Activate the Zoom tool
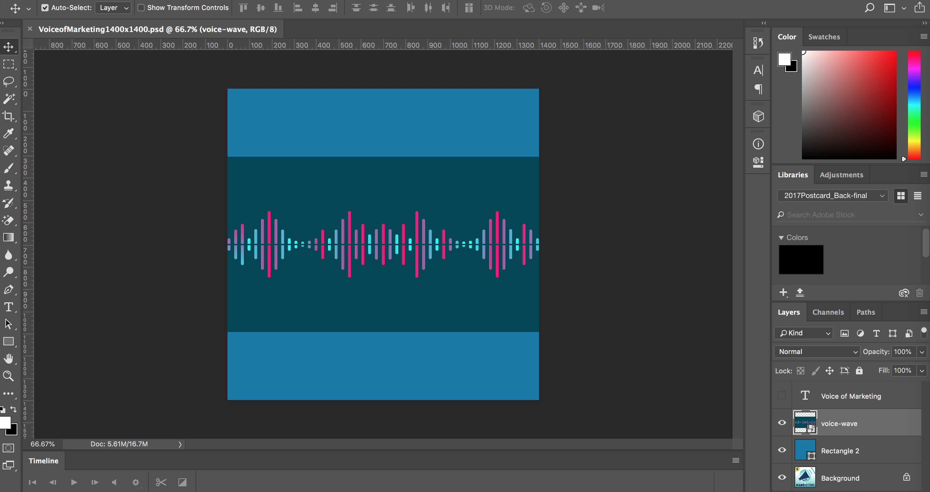930x492 pixels. point(8,376)
